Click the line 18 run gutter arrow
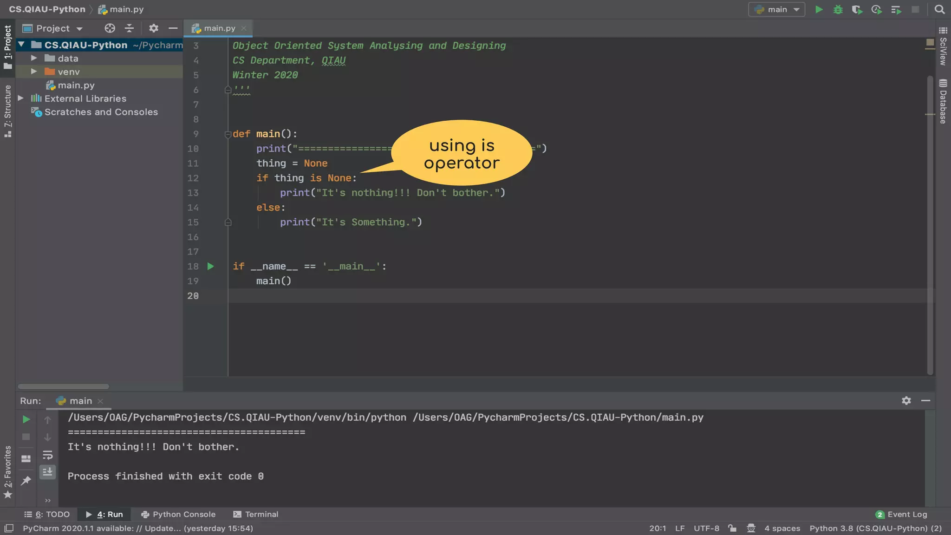This screenshot has height=535, width=951. point(210,266)
